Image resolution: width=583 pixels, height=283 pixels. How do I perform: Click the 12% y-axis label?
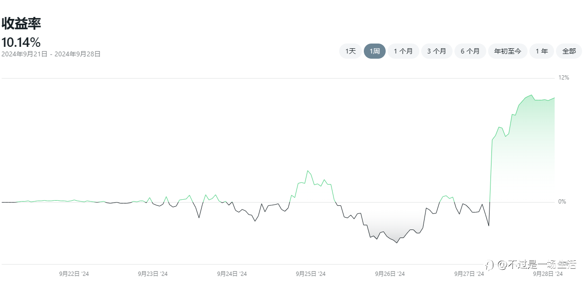(x=564, y=78)
